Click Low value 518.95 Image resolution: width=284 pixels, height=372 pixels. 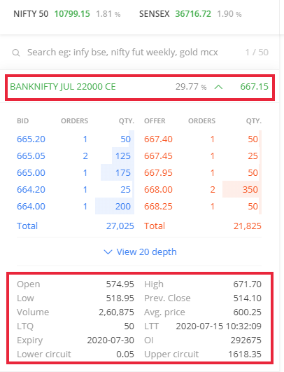coord(120,298)
